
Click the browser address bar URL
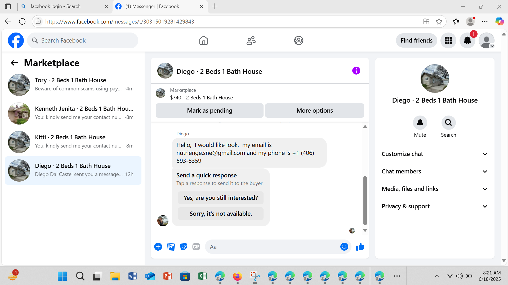[x=120, y=21]
